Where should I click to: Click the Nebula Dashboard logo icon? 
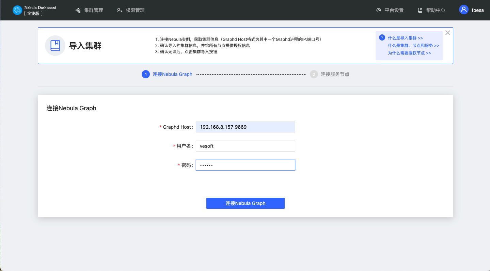pyautogui.click(x=17, y=10)
